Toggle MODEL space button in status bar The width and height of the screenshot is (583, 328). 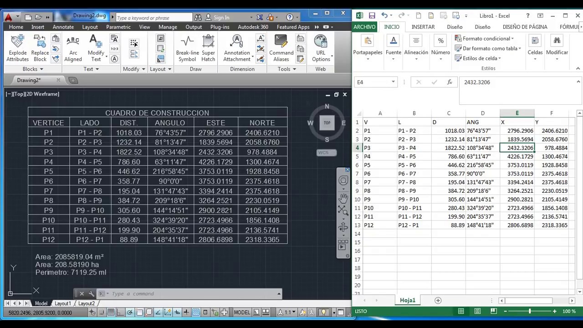tap(242, 313)
